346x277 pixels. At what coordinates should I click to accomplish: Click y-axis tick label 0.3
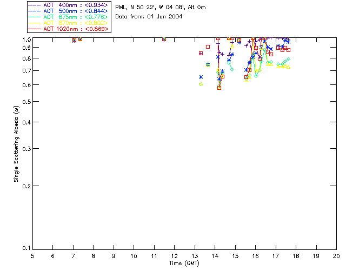coord(26,149)
